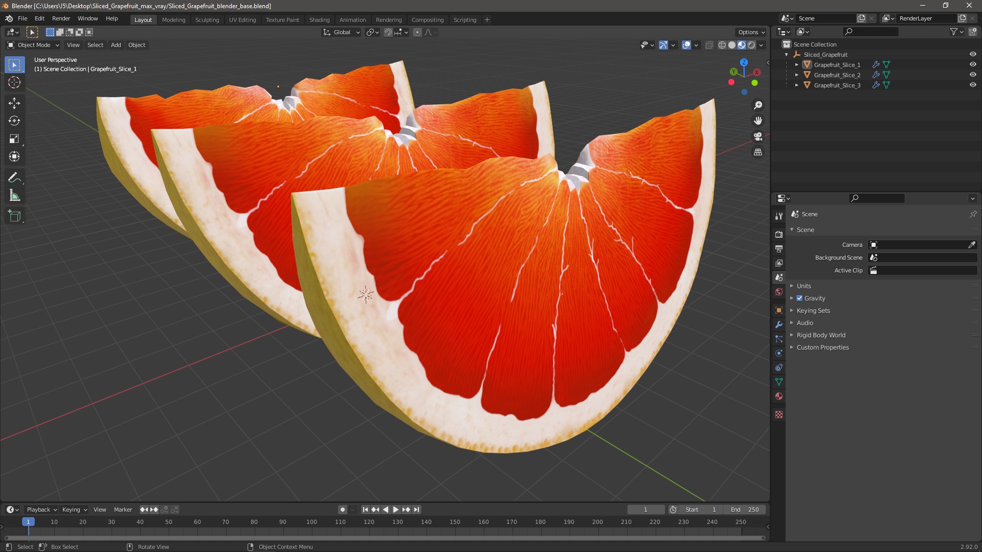Viewport: 982px width, 552px height.
Task: Open Particles properties tab
Action: [779, 339]
